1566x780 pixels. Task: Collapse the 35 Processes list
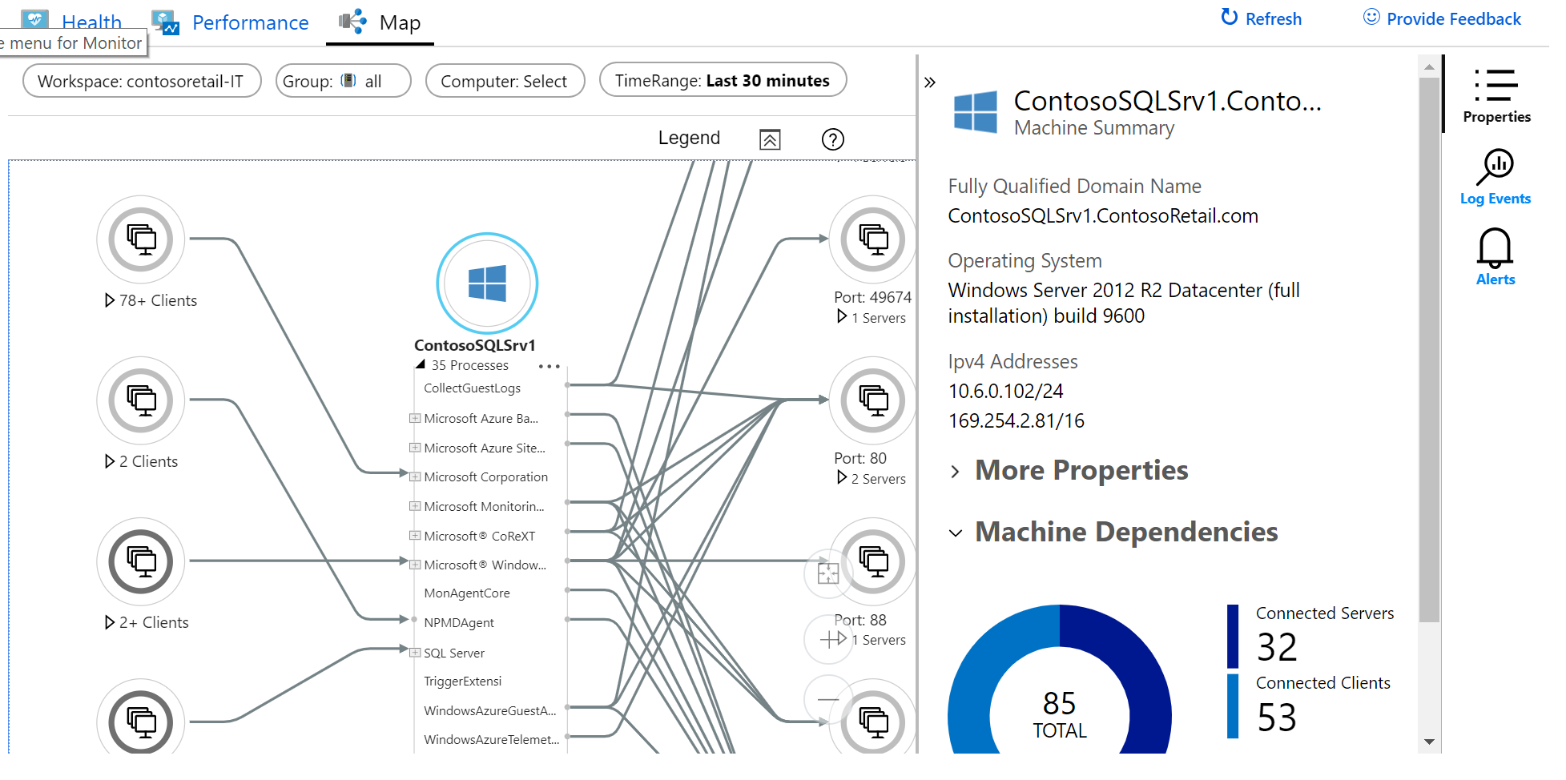click(x=421, y=365)
